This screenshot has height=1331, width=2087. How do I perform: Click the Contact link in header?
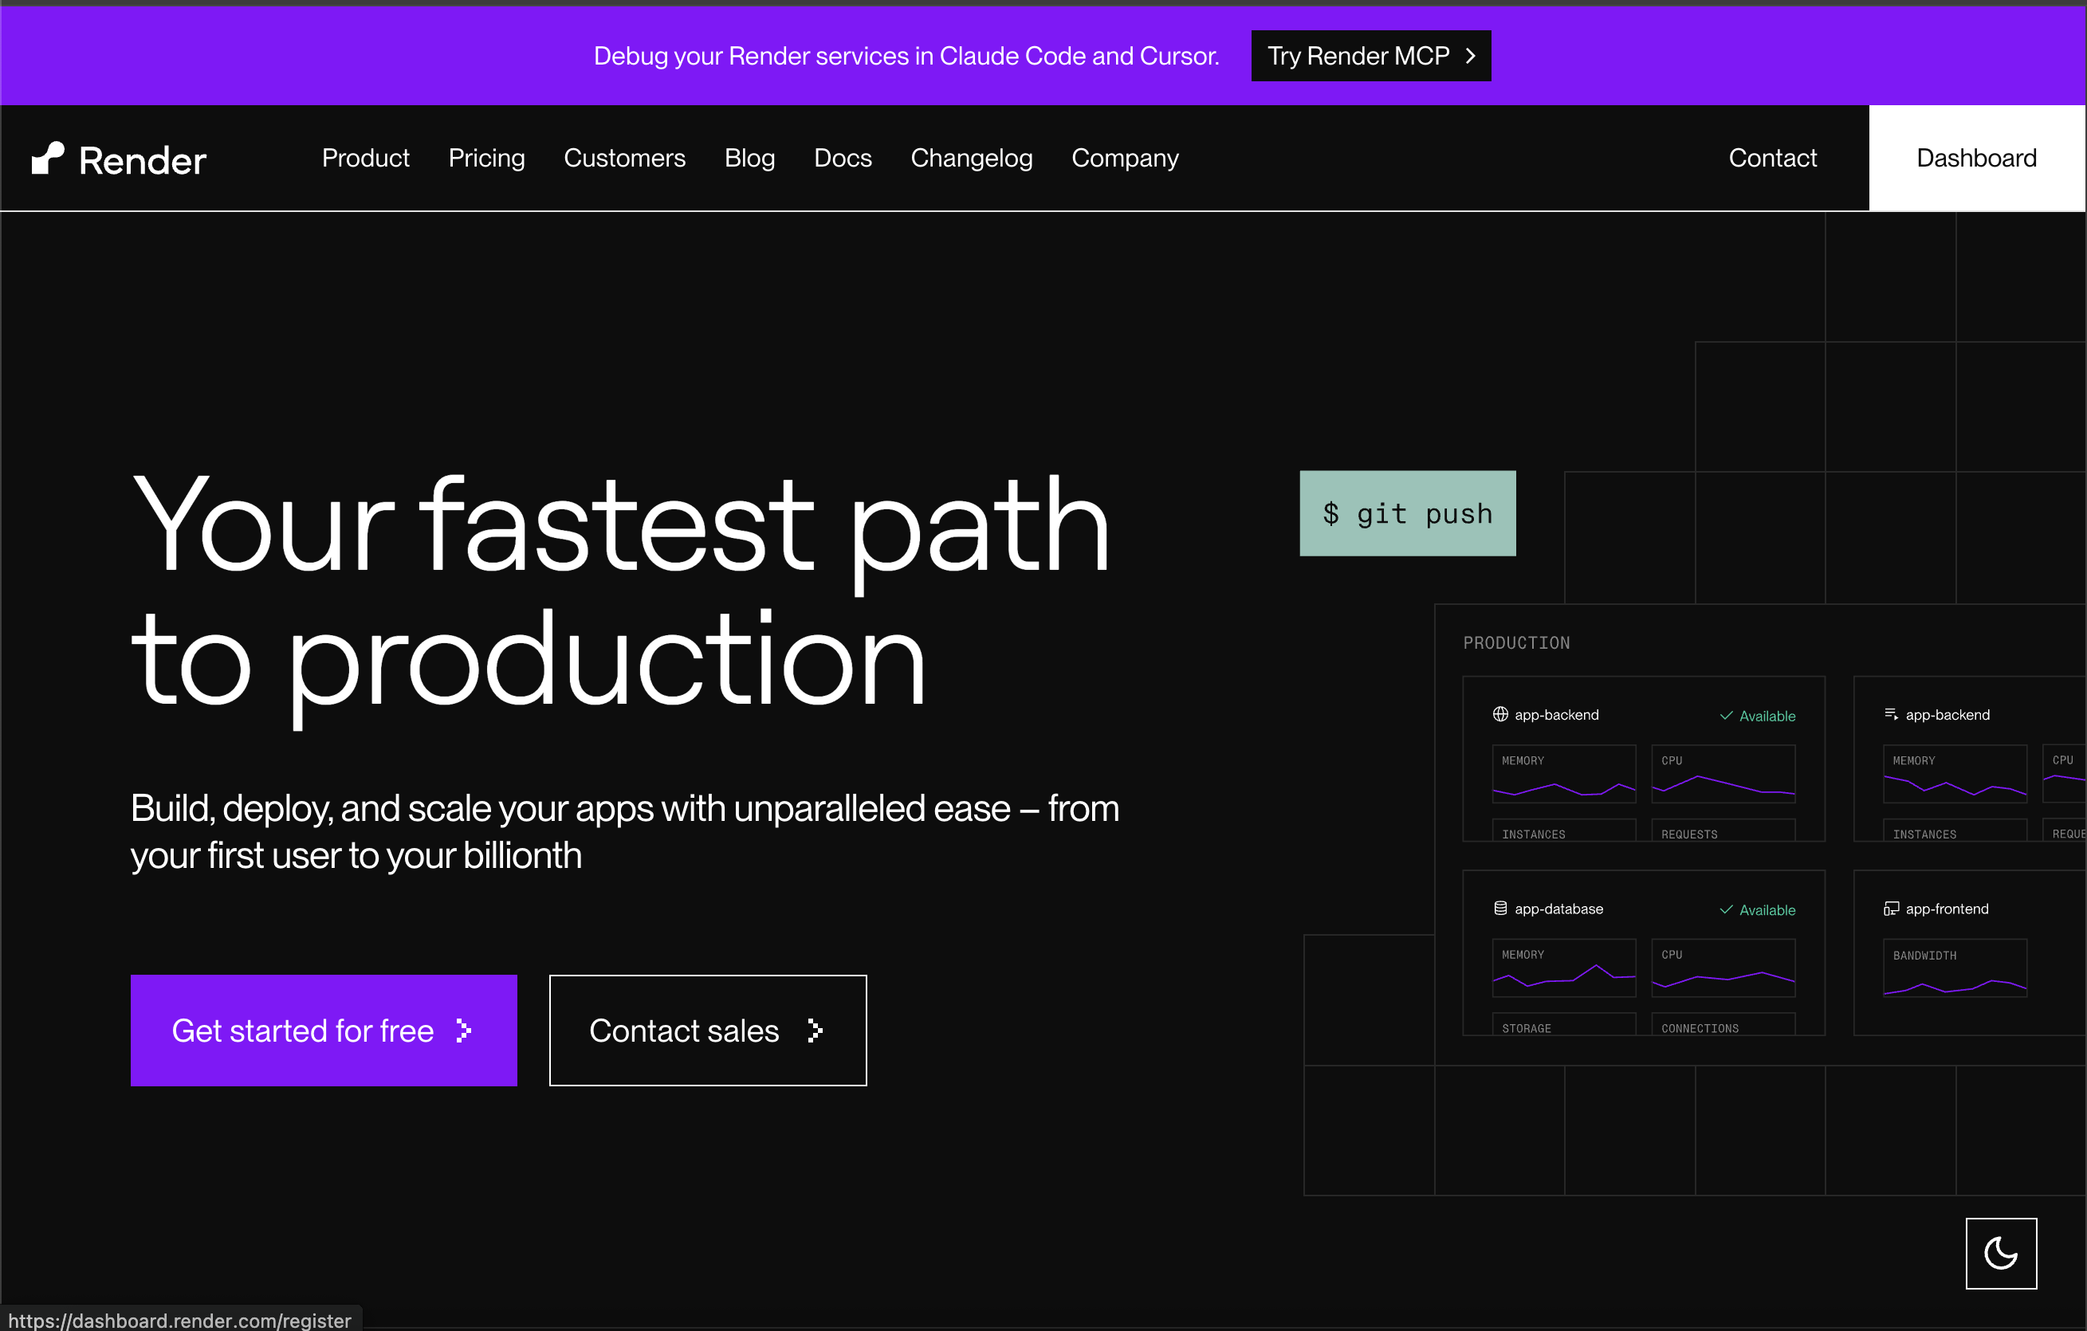pos(1772,158)
